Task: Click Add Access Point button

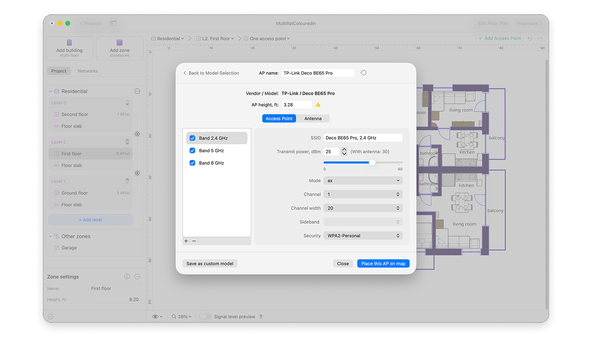Action: click(499, 39)
